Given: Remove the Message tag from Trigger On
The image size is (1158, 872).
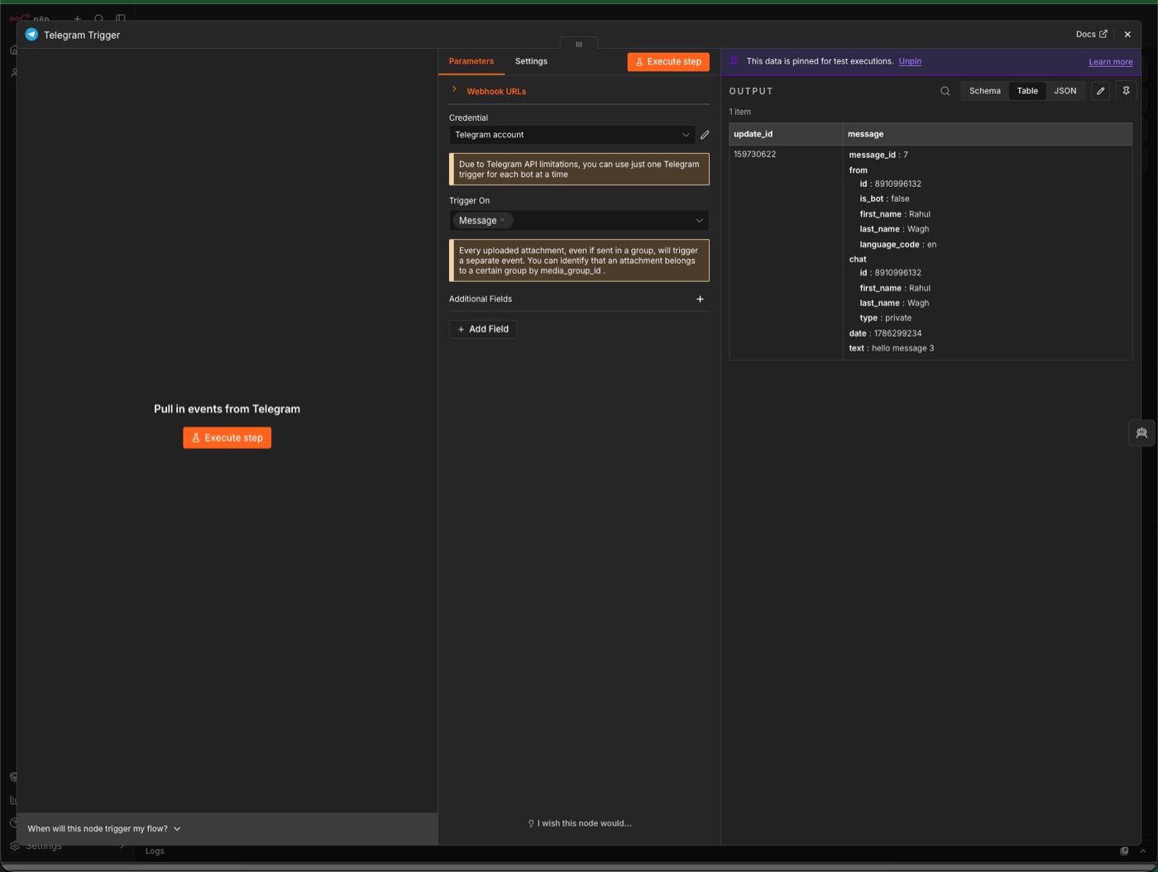Looking at the screenshot, I should point(502,220).
